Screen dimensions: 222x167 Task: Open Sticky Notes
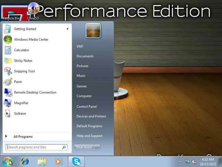(x=37, y=61)
